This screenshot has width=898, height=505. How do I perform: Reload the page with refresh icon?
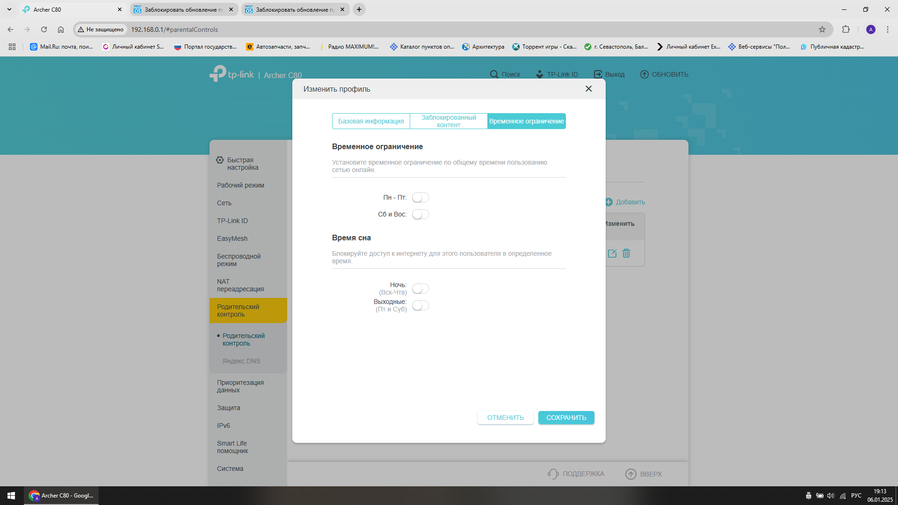click(44, 29)
